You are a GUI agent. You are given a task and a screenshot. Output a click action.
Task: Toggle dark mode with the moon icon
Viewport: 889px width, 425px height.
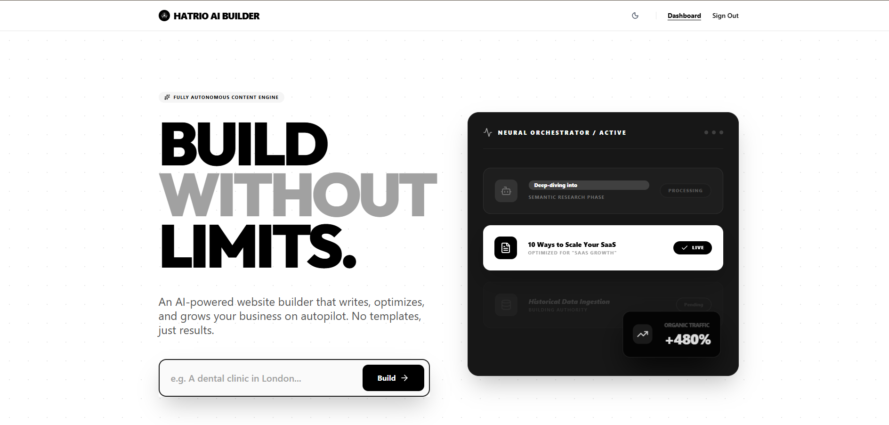(635, 16)
